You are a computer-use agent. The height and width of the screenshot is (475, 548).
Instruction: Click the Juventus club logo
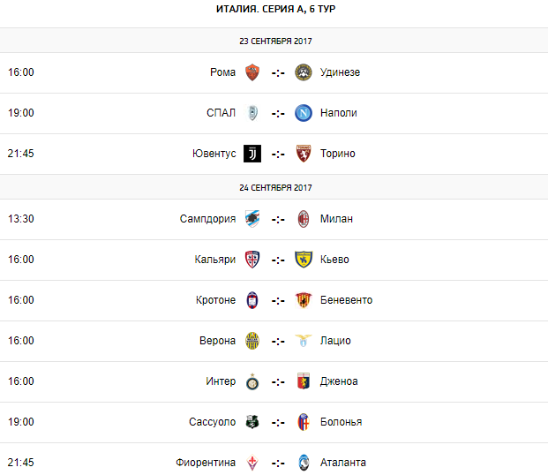point(252,154)
